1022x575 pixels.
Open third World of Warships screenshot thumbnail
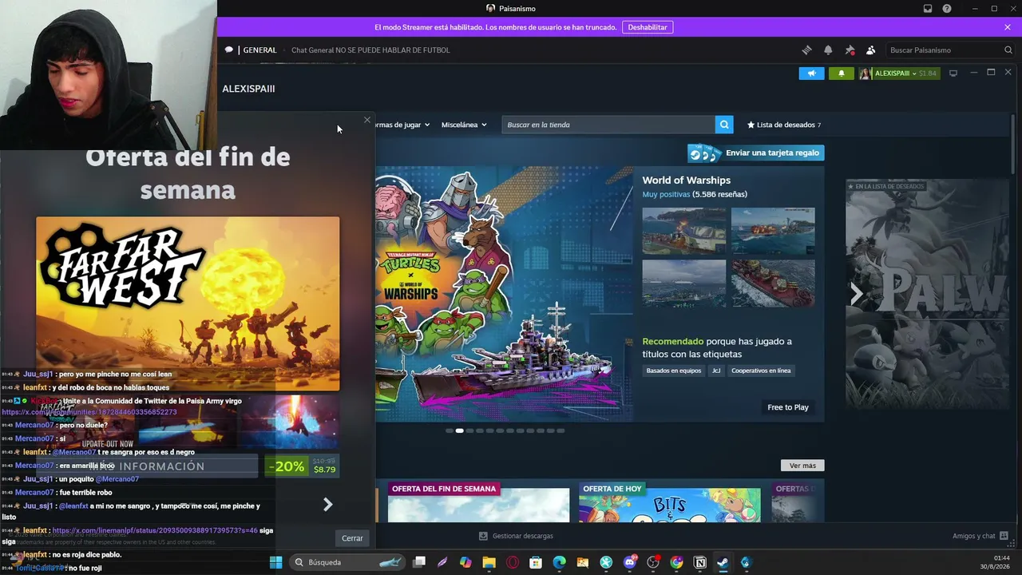click(x=684, y=283)
